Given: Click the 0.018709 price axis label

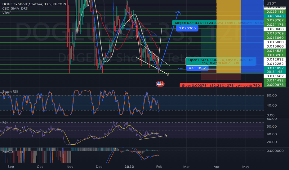Looking at the screenshot, I should [x=275, y=33].
